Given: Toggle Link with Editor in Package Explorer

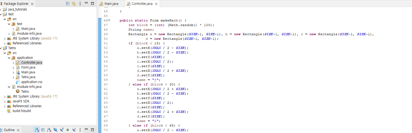Looking at the screenshot, I should click(x=74, y=4).
